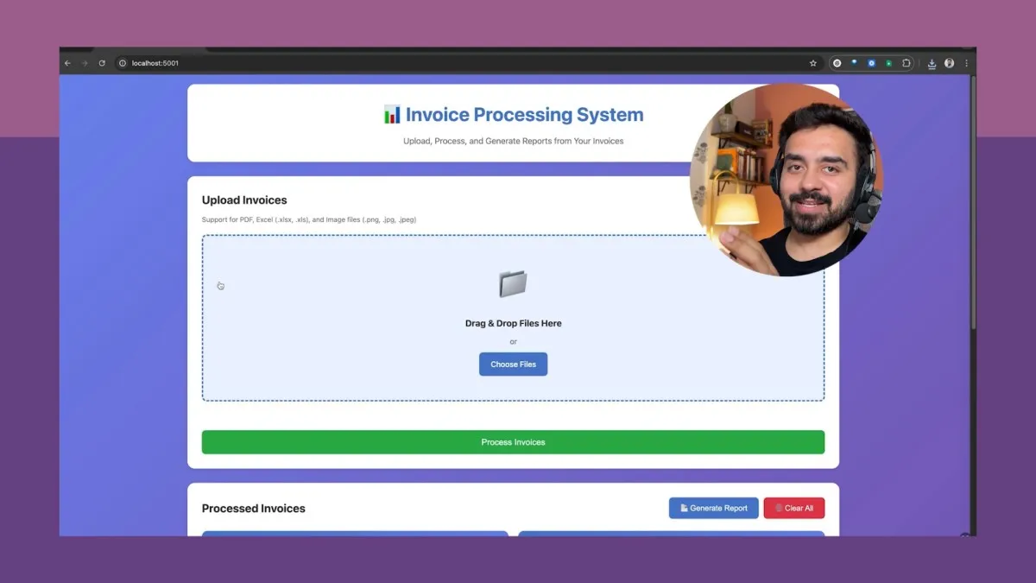Open the white circular extension icon
Image resolution: width=1036 pixels, height=583 pixels.
coord(837,63)
